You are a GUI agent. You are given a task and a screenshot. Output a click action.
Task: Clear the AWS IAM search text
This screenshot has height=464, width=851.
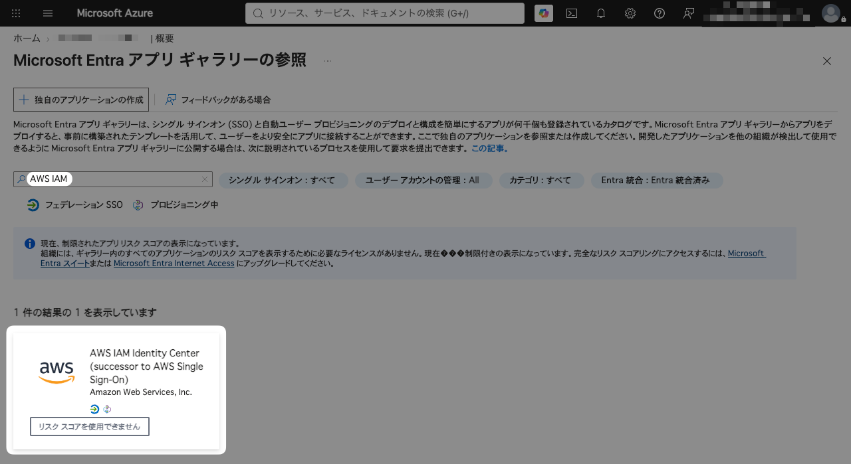pyautogui.click(x=205, y=179)
